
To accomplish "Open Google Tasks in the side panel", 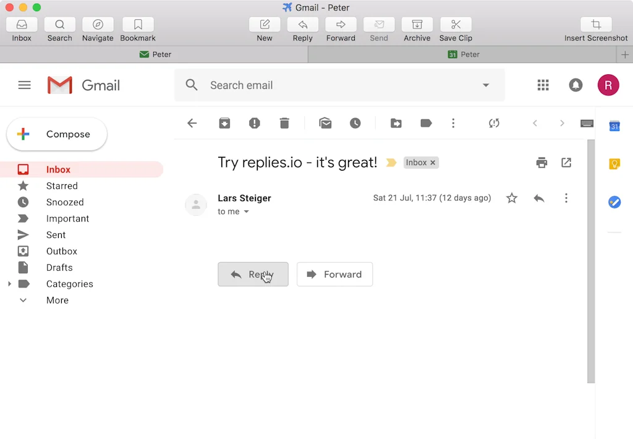I will tap(614, 202).
